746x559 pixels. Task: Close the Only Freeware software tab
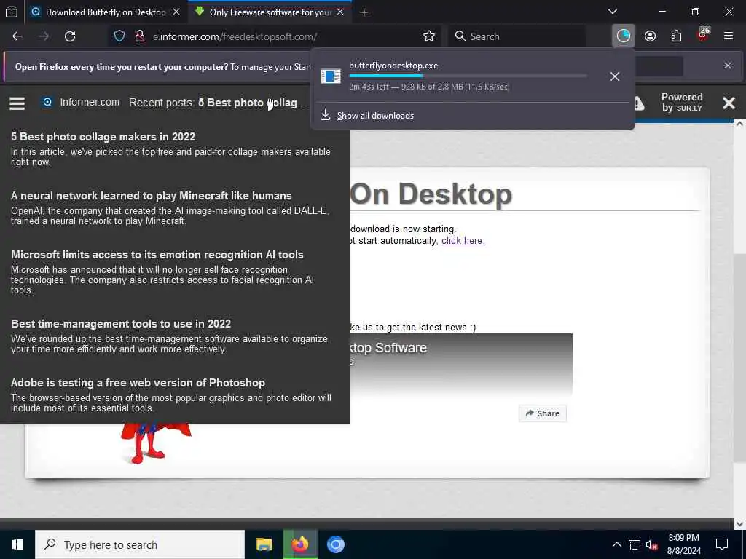(340, 12)
